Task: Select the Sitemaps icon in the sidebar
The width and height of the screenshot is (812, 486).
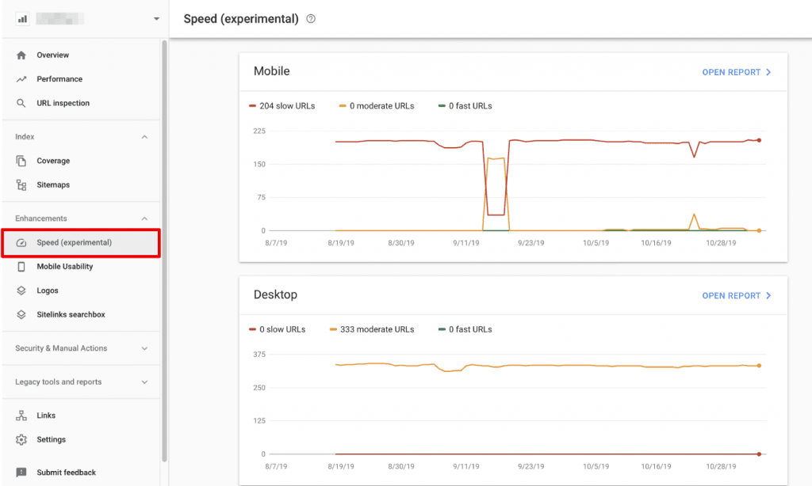Action: pyautogui.click(x=22, y=184)
